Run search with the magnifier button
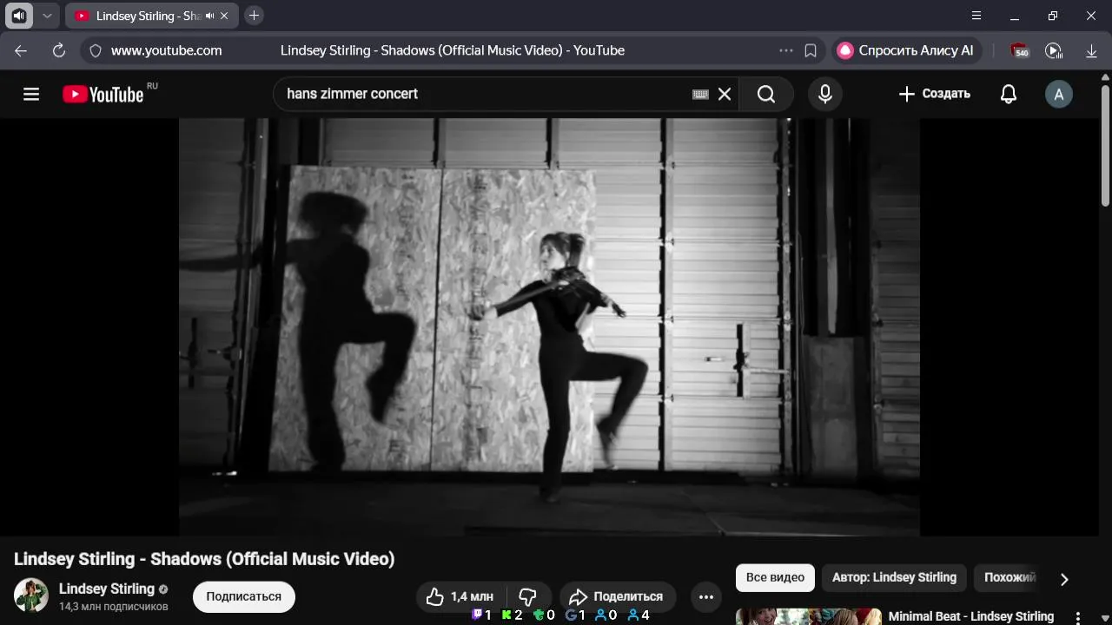The width and height of the screenshot is (1112, 625). click(766, 94)
